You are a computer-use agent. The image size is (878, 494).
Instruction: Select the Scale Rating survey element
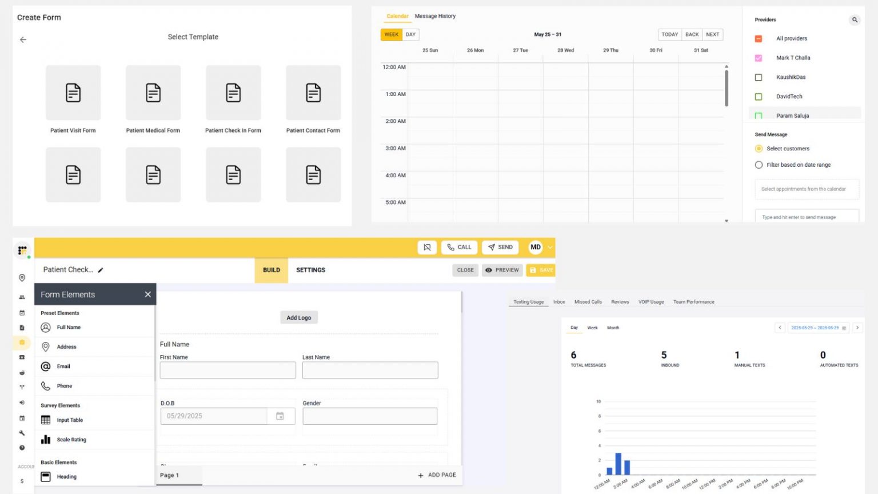tap(71, 439)
